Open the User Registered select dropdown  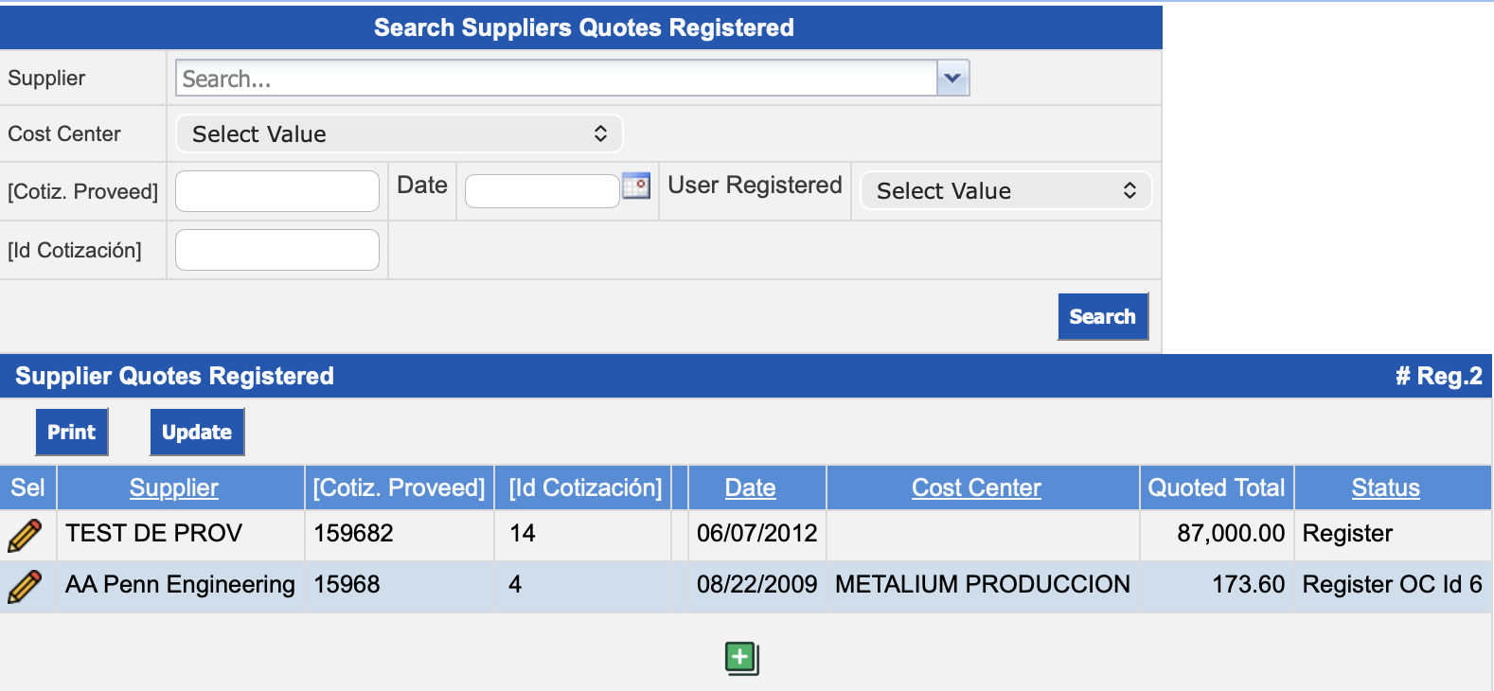(1005, 191)
